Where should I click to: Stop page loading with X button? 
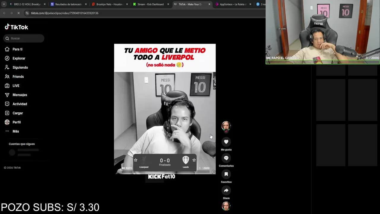(x=18, y=13)
